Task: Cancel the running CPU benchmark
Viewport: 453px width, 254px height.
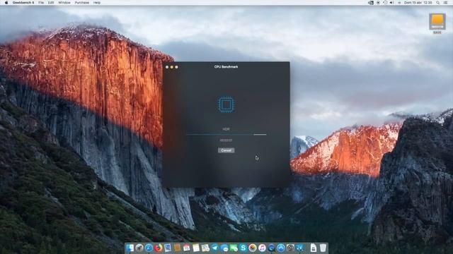Action: 226,150
